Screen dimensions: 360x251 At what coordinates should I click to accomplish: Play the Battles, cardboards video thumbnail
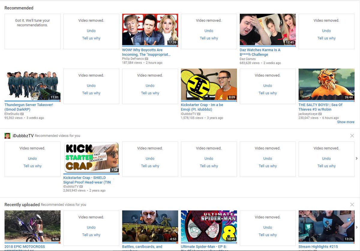coord(150,226)
